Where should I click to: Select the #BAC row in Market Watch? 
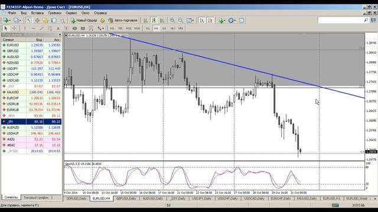(31, 145)
